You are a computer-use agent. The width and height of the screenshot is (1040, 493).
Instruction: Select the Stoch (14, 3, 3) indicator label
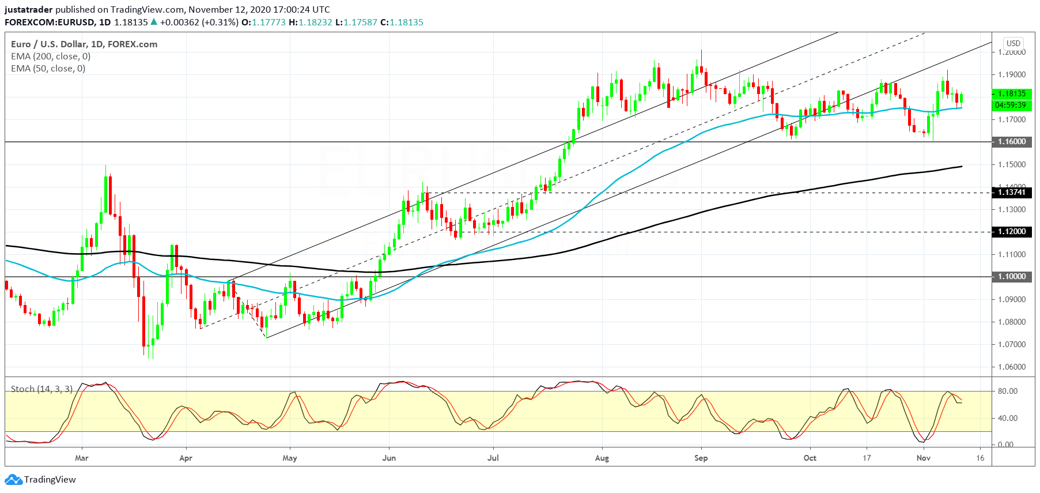[x=42, y=389]
